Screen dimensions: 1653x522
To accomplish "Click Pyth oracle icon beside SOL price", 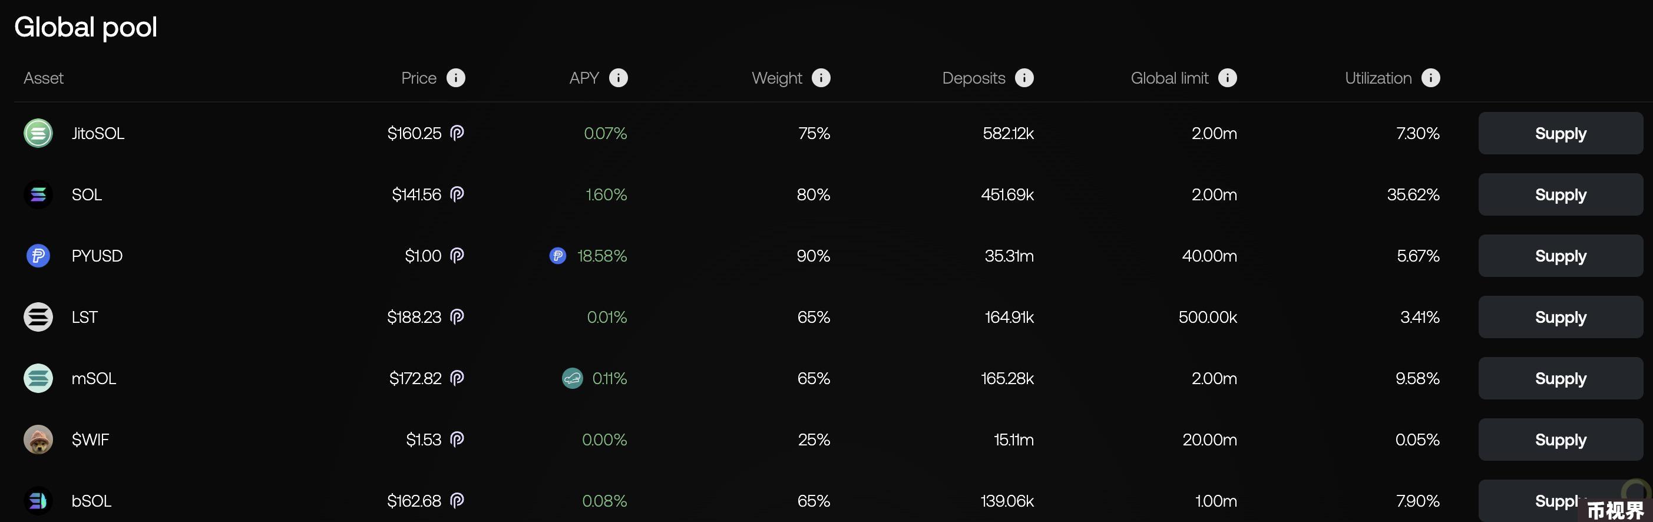I will 457,194.
